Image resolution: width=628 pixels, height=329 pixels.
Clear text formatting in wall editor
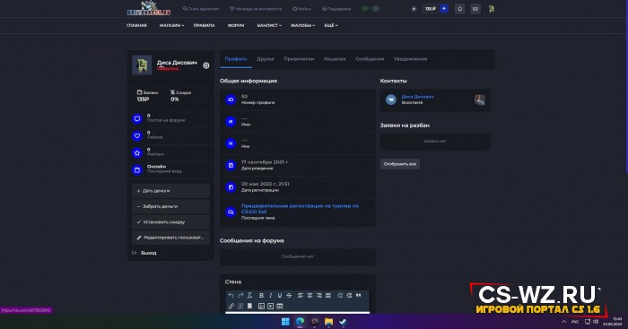coord(249,295)
